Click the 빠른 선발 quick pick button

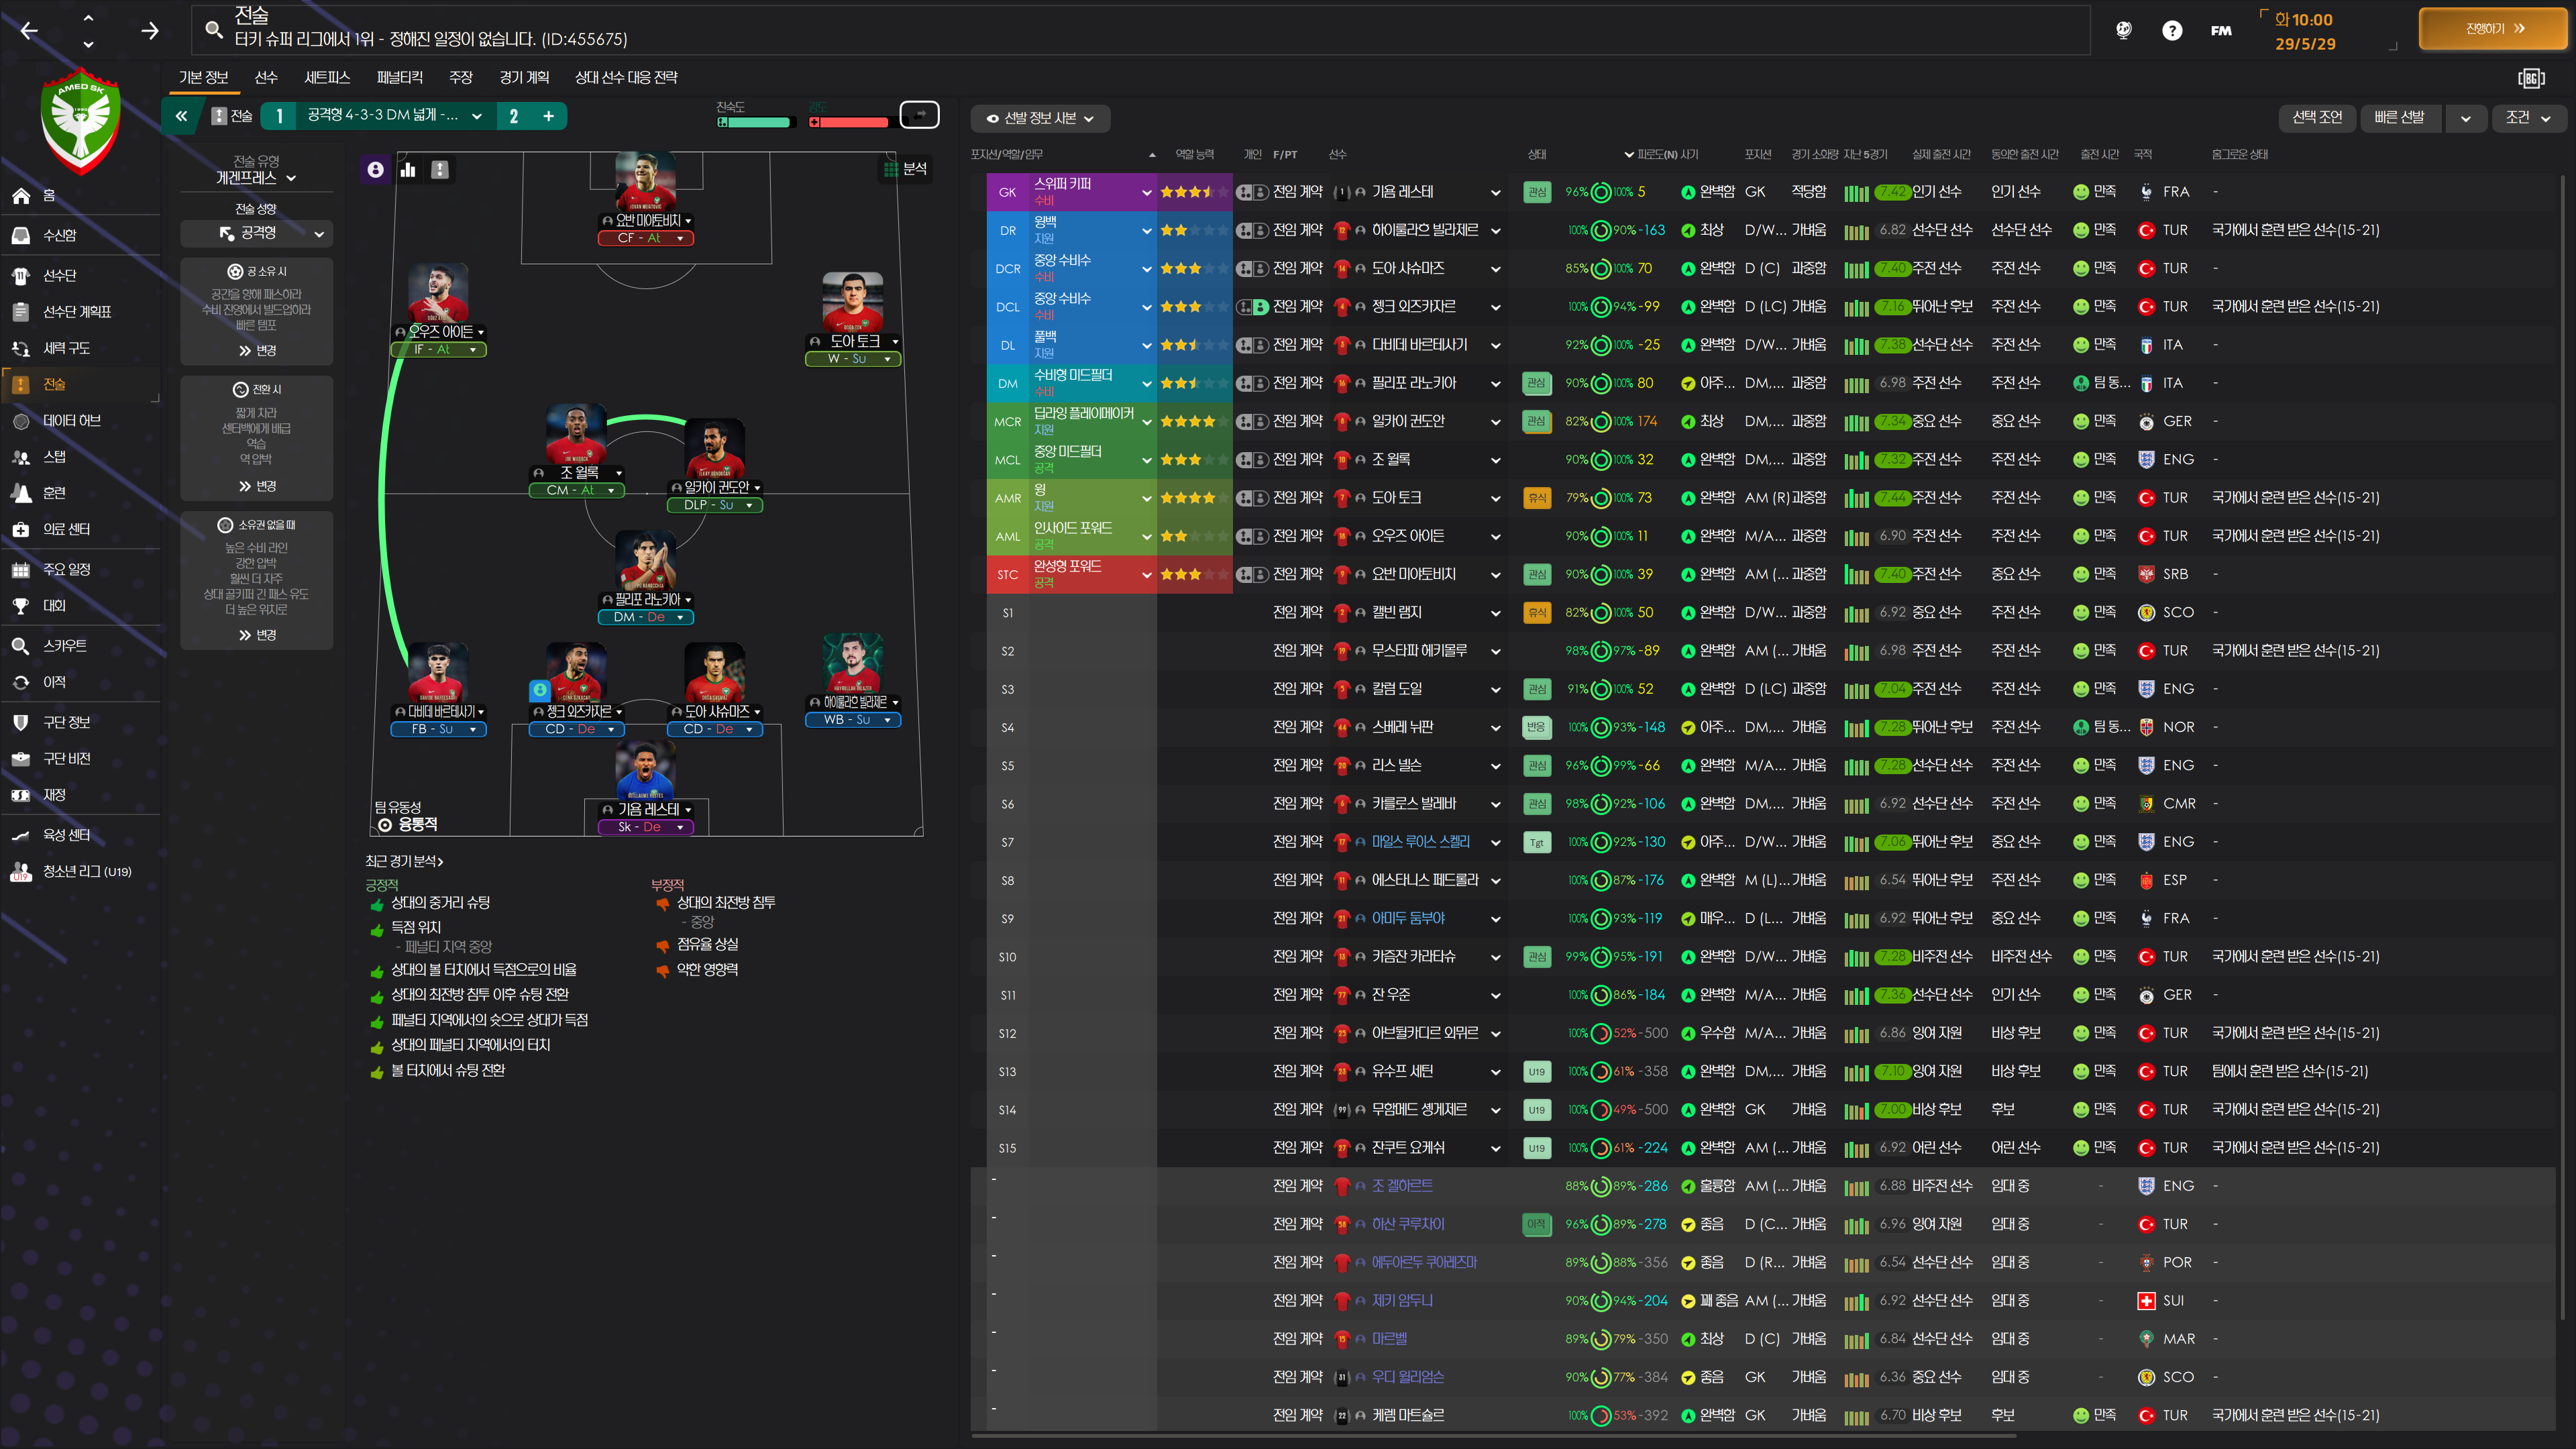click(2399, 118)
